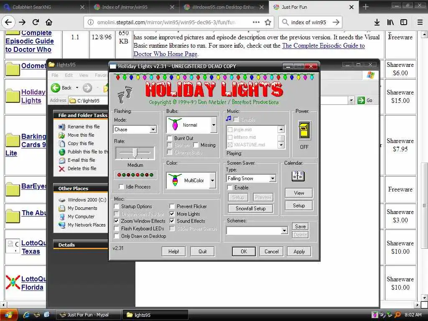The height and width of the screenshot is (321, 428).
Task: Click the Help! button
Action: (173, 251)
